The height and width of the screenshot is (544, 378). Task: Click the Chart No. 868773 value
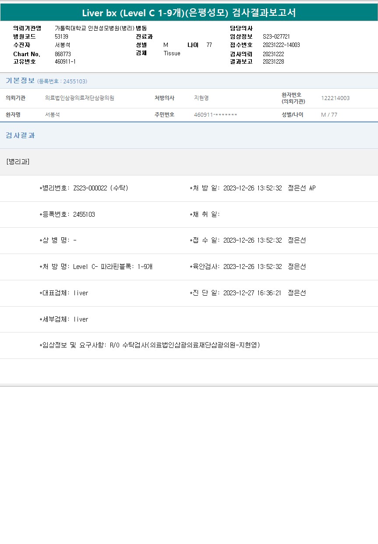63,54
